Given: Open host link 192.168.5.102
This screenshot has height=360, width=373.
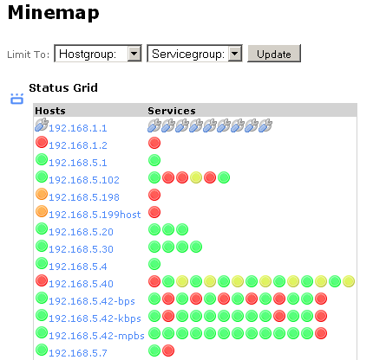Looking at the screenshot, I should (84, 180).
